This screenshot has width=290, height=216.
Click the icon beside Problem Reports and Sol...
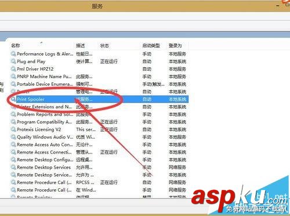click(x=13, y=114)
